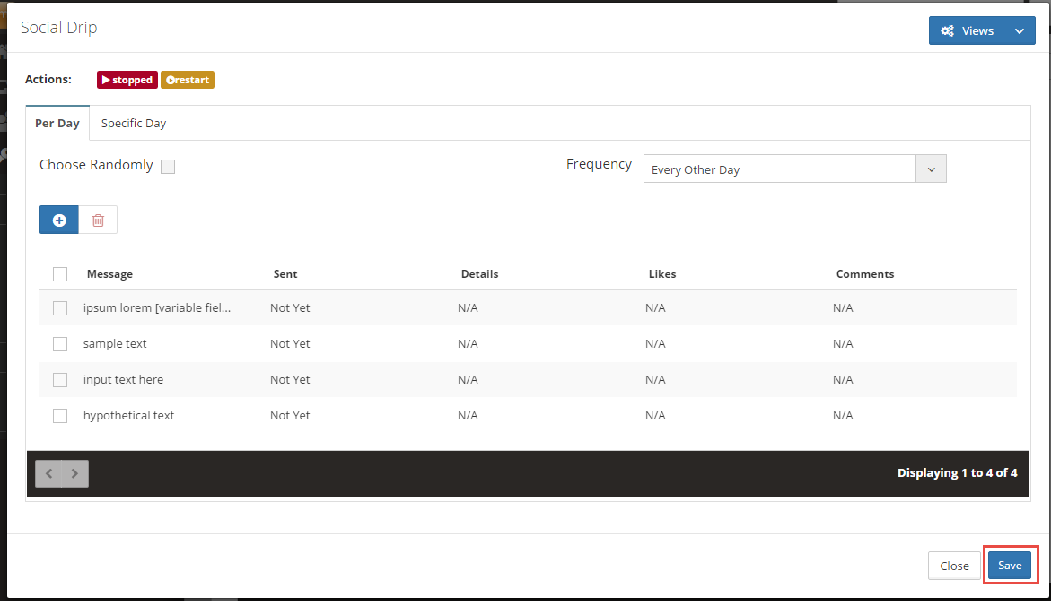Click the red trash delete icon
Screen dimensions: 1051x605
click(x=98, y=220)
